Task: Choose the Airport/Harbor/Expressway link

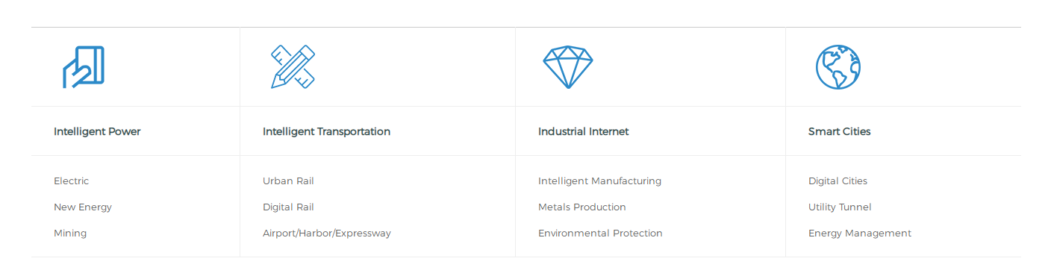Action: (327, 233)
